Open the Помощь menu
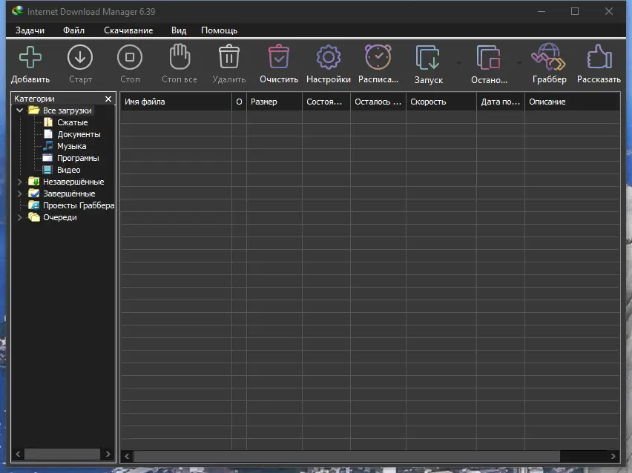The height and width of the screenshot is (473, 632). [219, 30]
